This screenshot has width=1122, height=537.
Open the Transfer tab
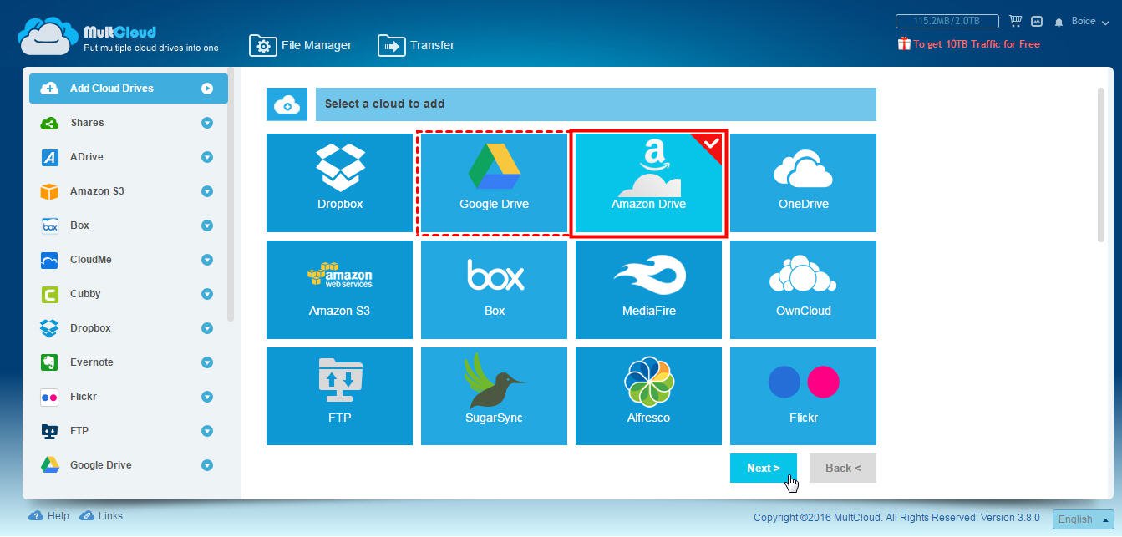[x=416, y=45]
